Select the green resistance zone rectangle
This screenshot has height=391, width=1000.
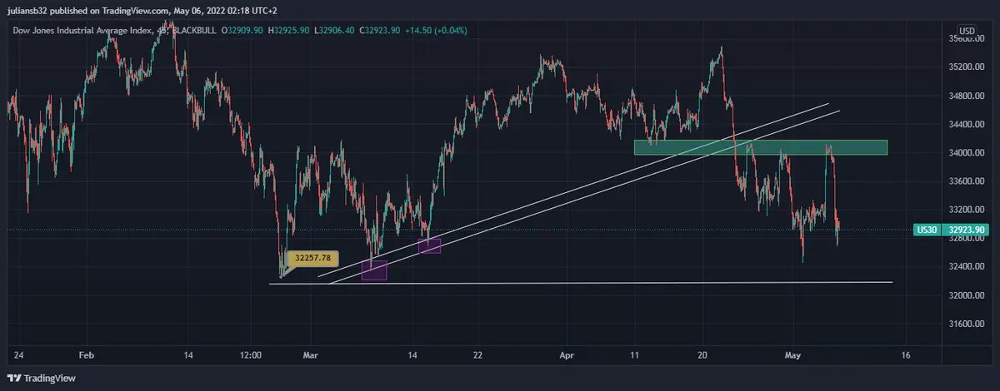click(x=760, y=147)
